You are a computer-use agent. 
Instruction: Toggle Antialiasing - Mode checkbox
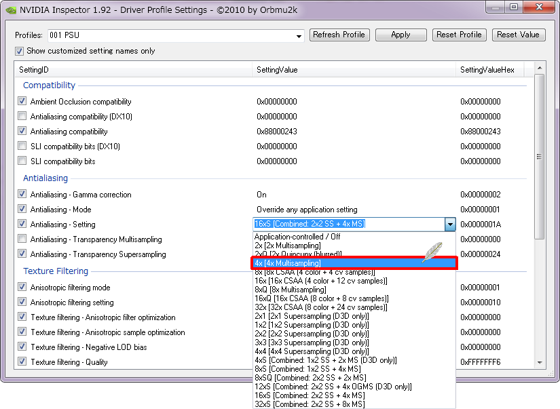(22, 209)
